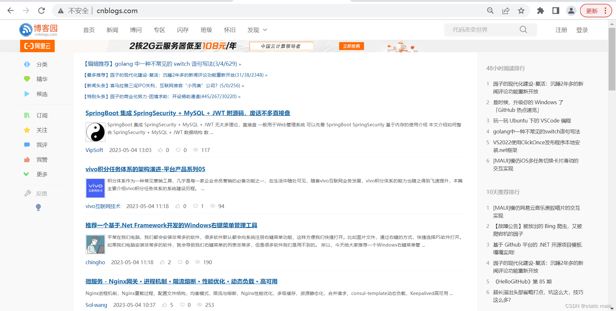
Task: Click chingho's avatar thumbnail
Action: point(95,244)
